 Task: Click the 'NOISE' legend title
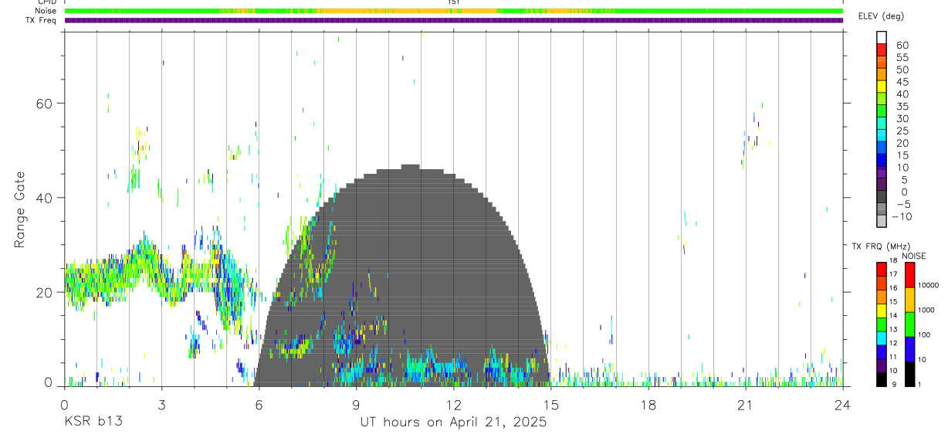pos(914,256)
